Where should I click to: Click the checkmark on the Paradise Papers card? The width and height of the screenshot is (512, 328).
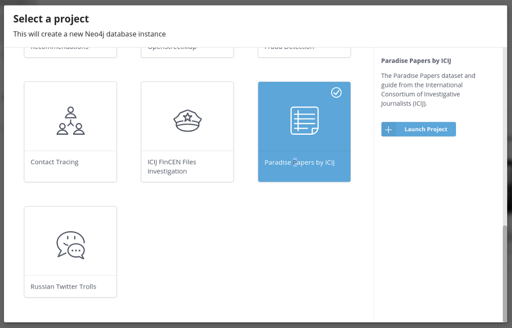tap(336, 92)
